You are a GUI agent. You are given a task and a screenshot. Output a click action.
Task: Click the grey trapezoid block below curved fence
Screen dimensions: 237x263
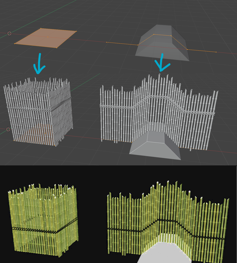click(155, 145)
